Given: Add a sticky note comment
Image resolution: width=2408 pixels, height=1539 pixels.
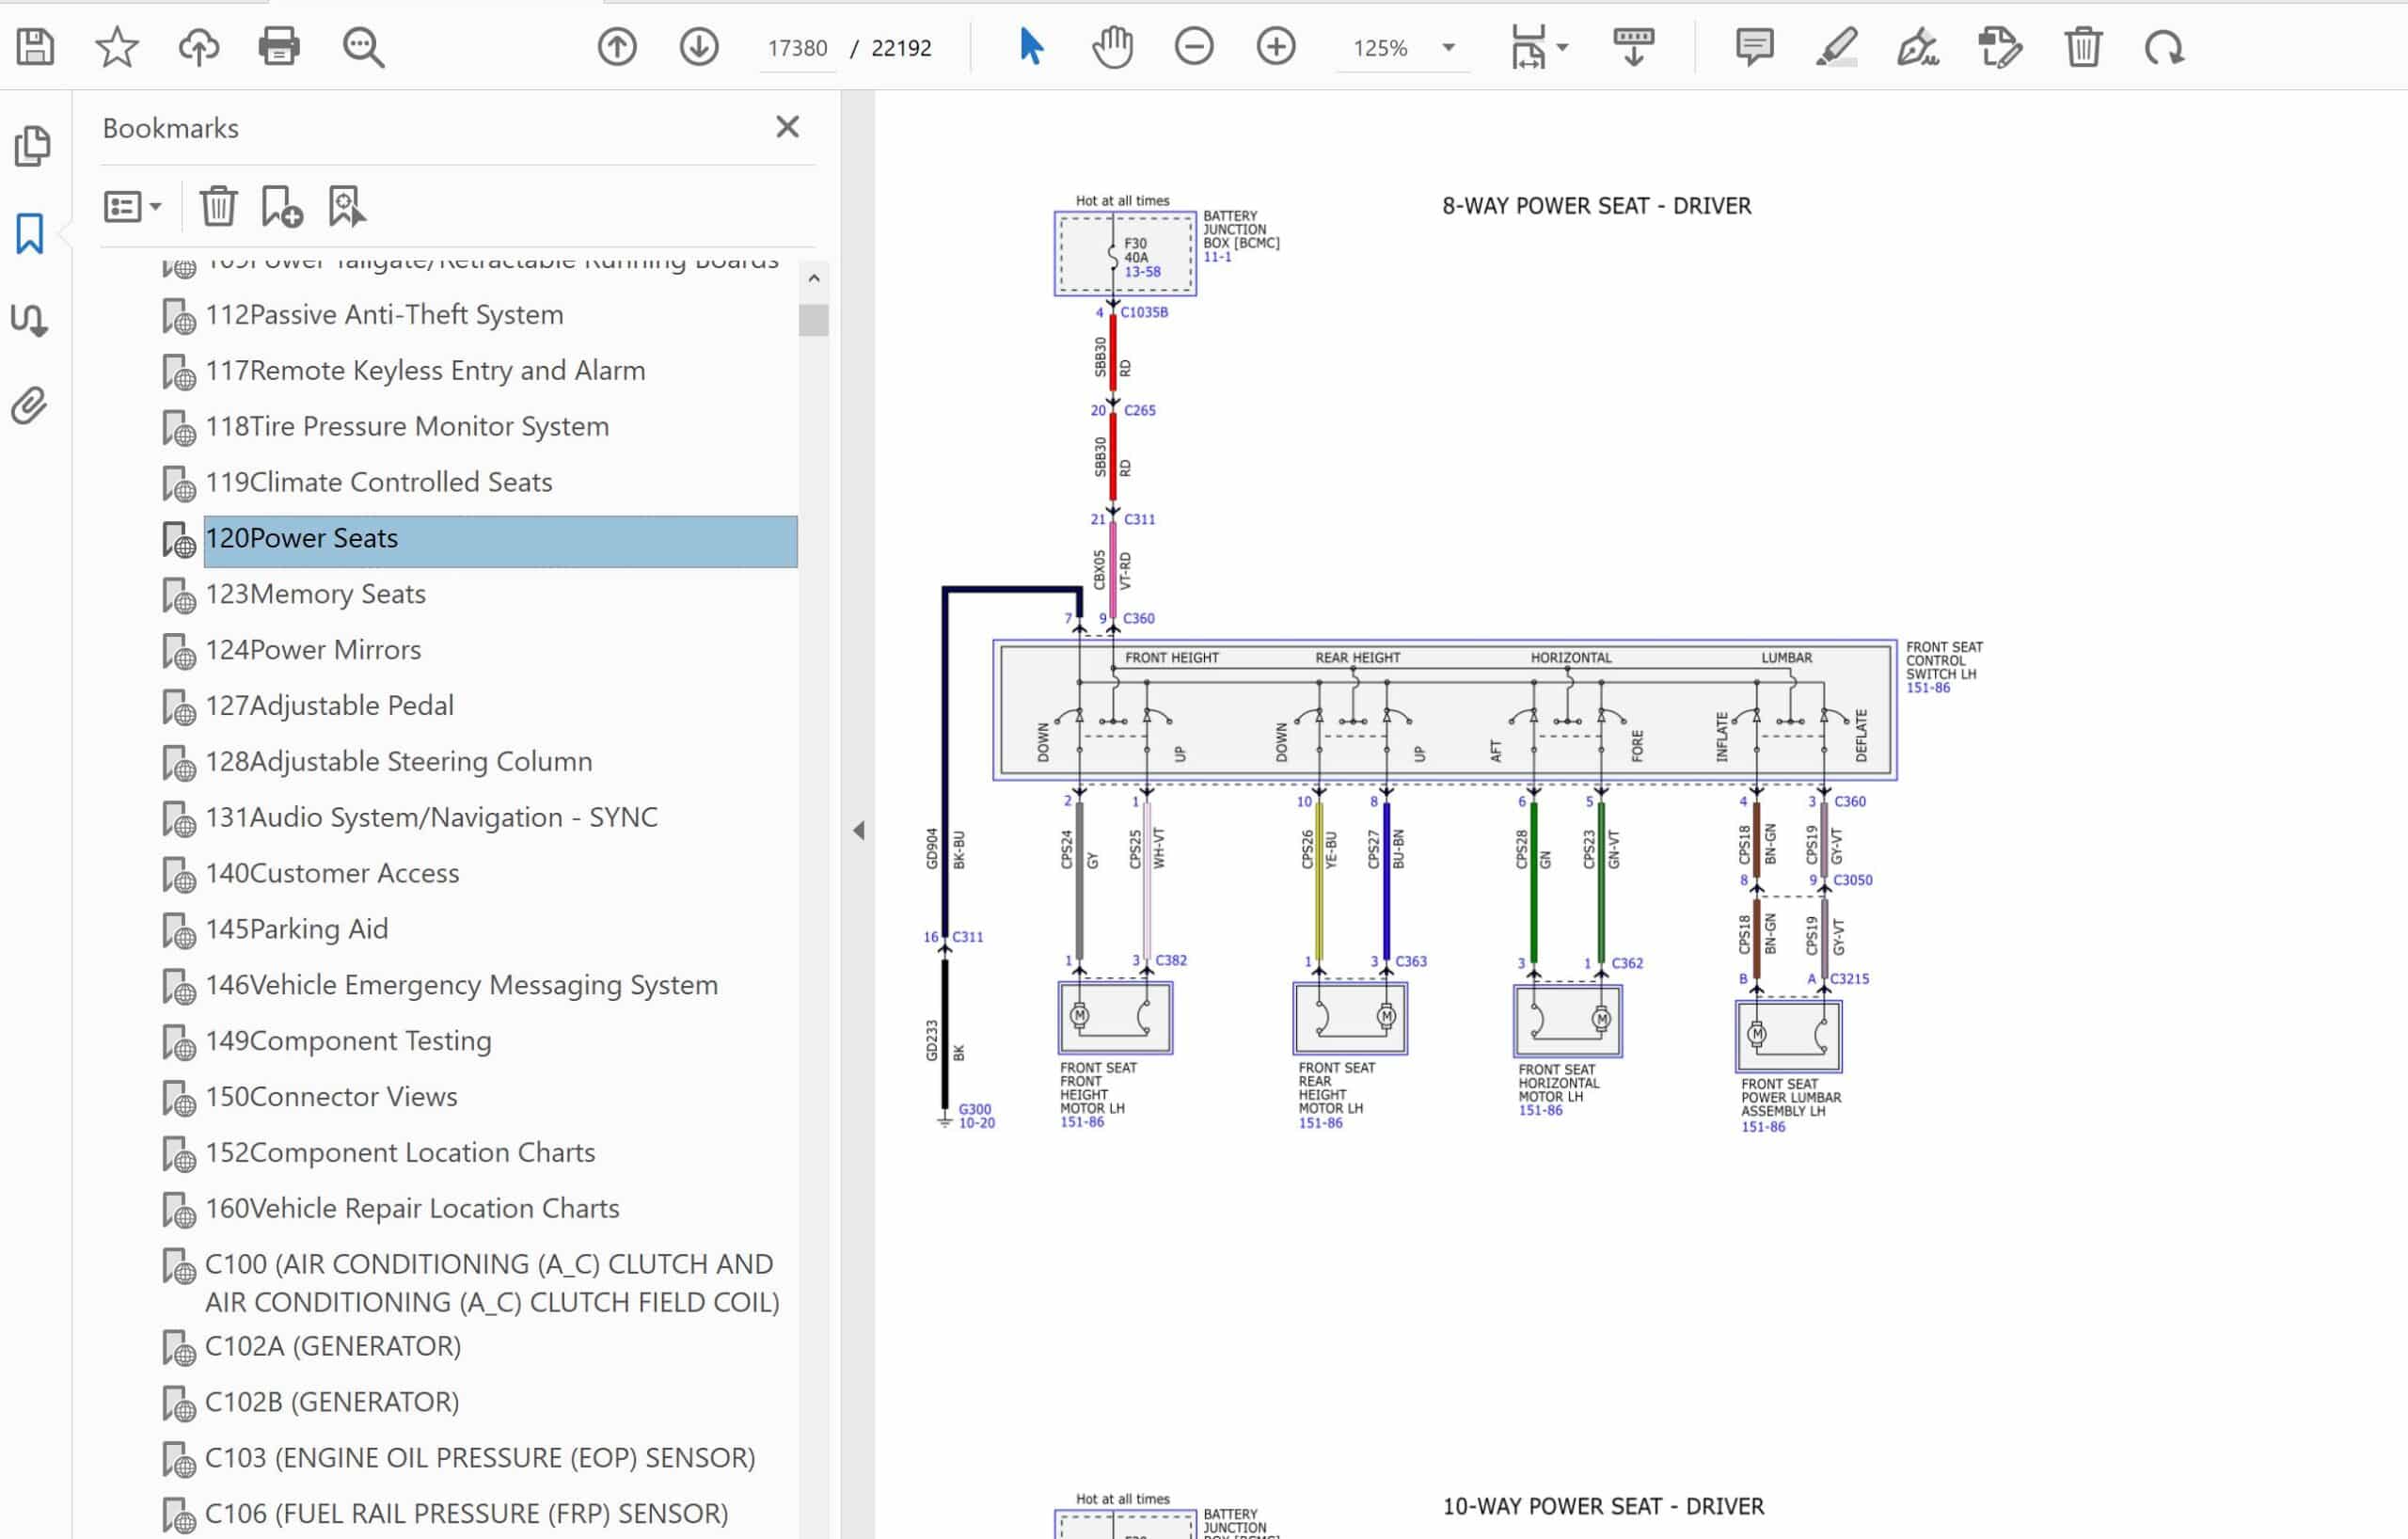Looking at the screenshot, I should [x=1754, y=47].
